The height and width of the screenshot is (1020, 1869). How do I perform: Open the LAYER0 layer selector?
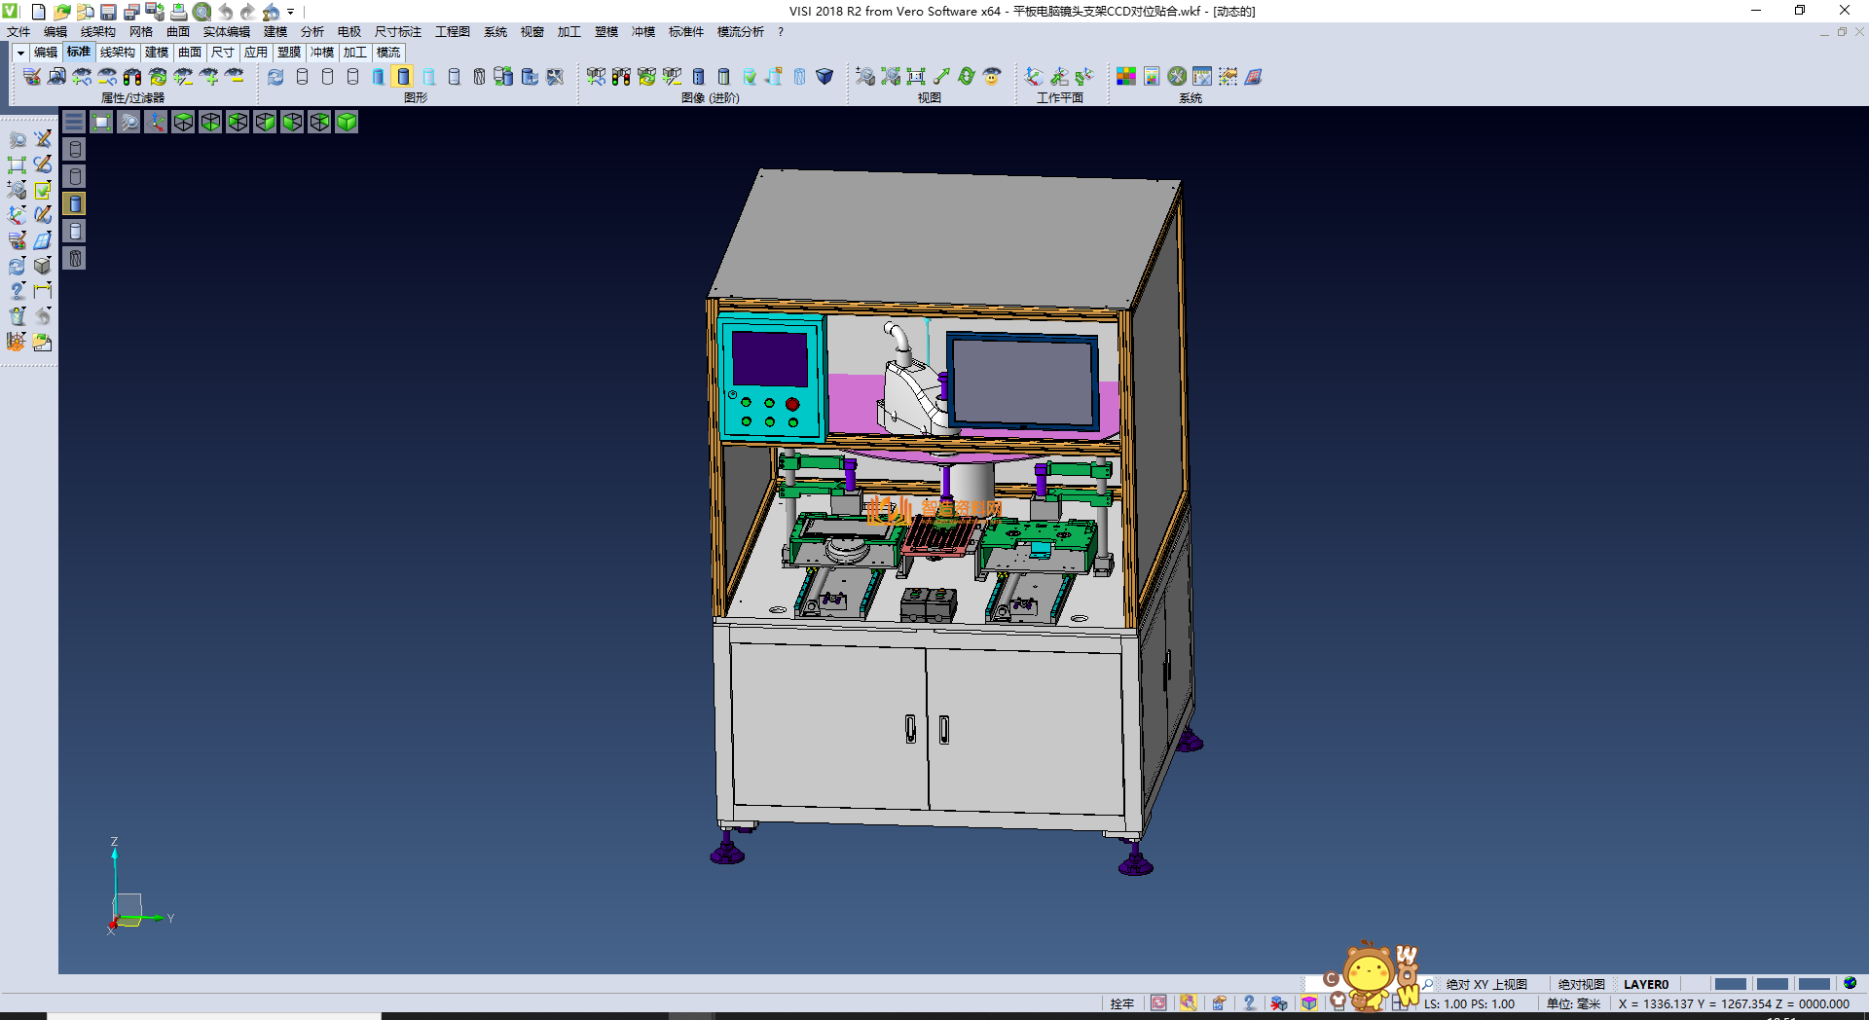(1645, 985)
